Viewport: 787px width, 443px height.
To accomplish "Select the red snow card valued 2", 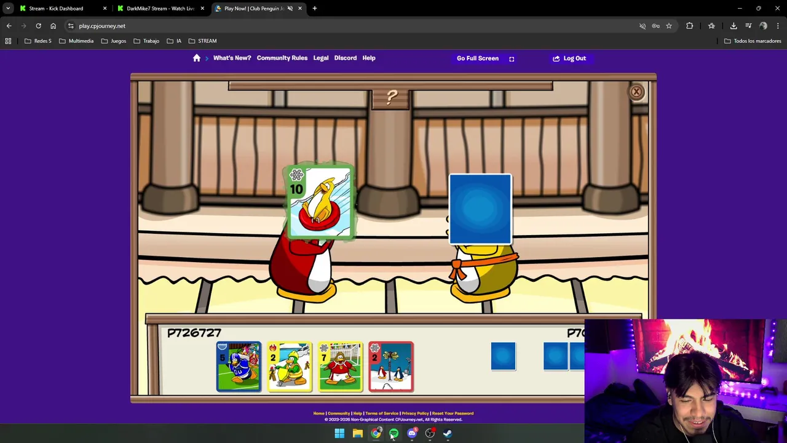I will click(391, 367).
